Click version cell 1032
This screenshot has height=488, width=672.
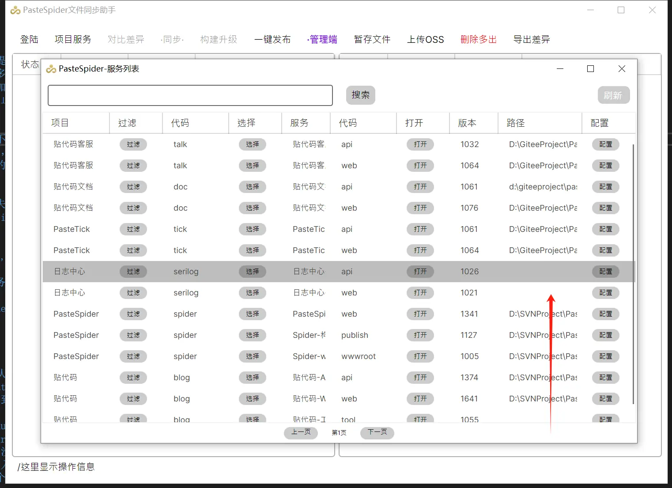pyautogui.click(x=470, y=144)
